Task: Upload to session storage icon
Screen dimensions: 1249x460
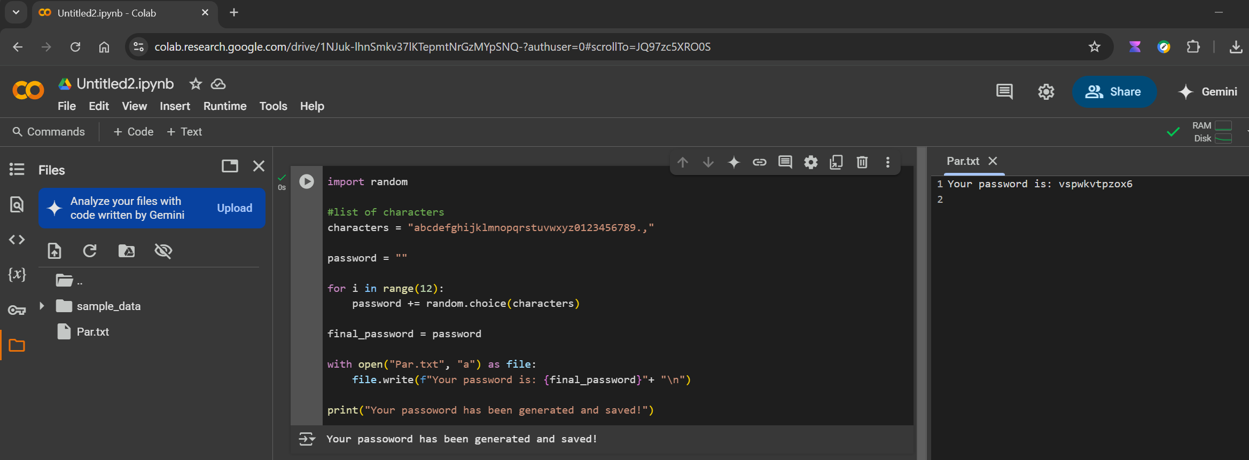Action: [54, 251]
